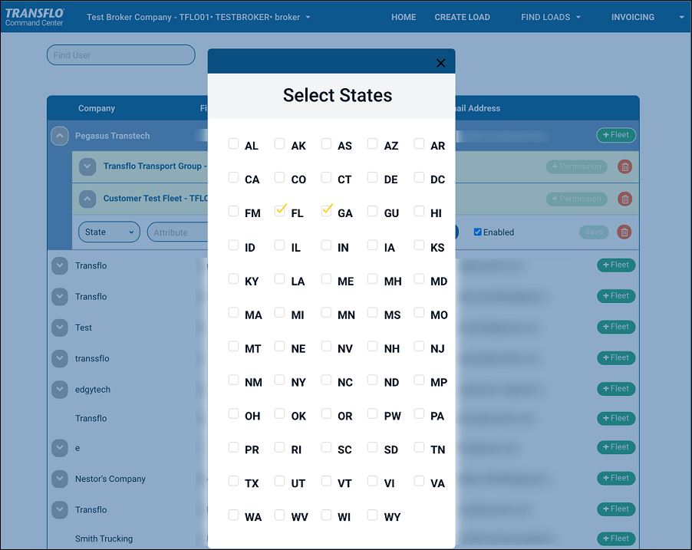Open the State attribute dropdown
The width and height of the screenshot is (692, 550).
pos(109,232)
